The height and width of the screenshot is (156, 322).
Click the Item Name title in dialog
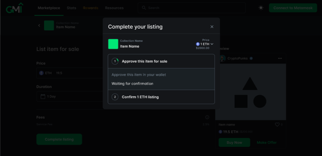tap(130, 46)
